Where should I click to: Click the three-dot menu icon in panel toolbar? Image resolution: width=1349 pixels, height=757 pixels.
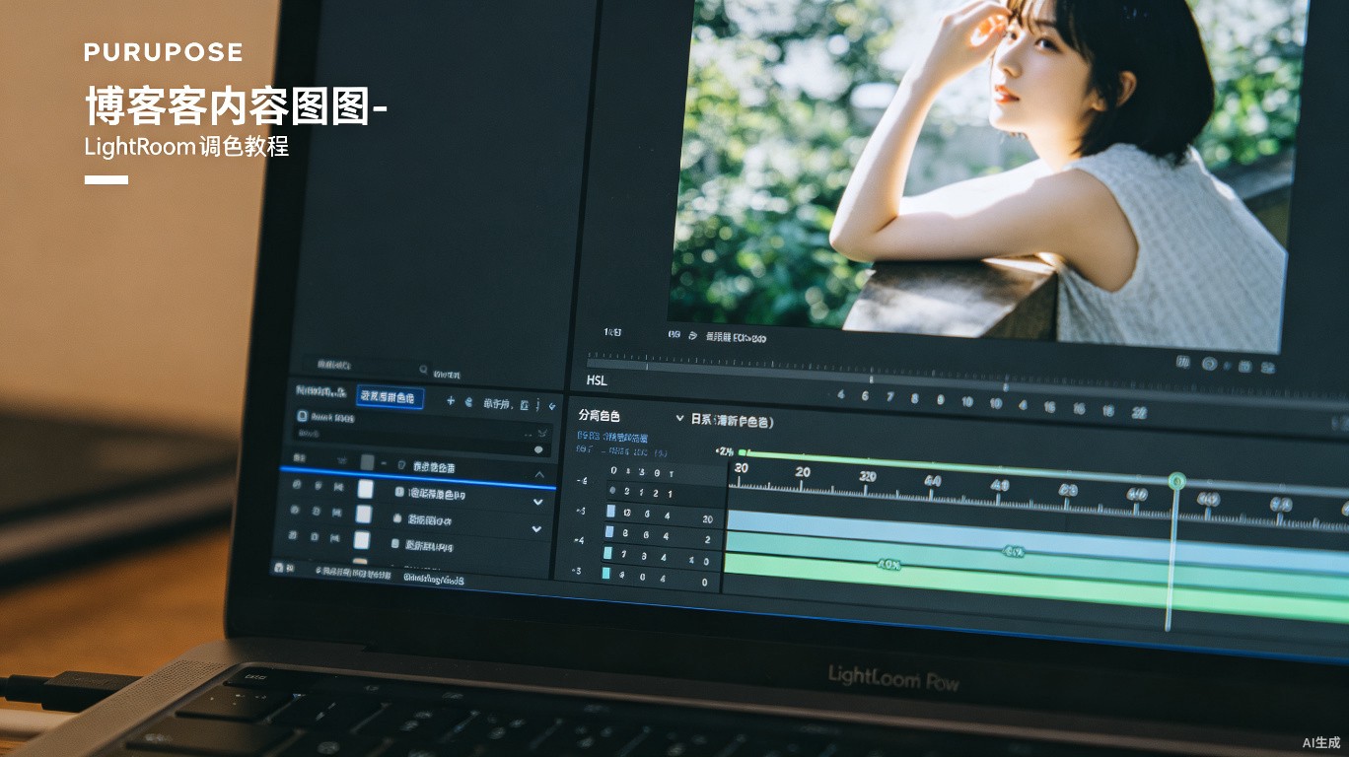coord(538,404)
